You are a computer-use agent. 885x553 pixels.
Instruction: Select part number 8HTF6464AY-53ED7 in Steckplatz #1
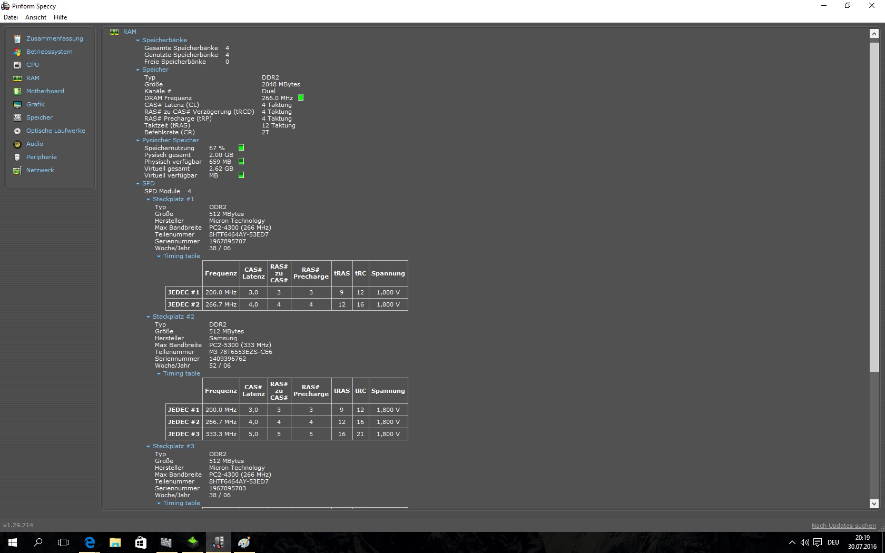(239, 234)
